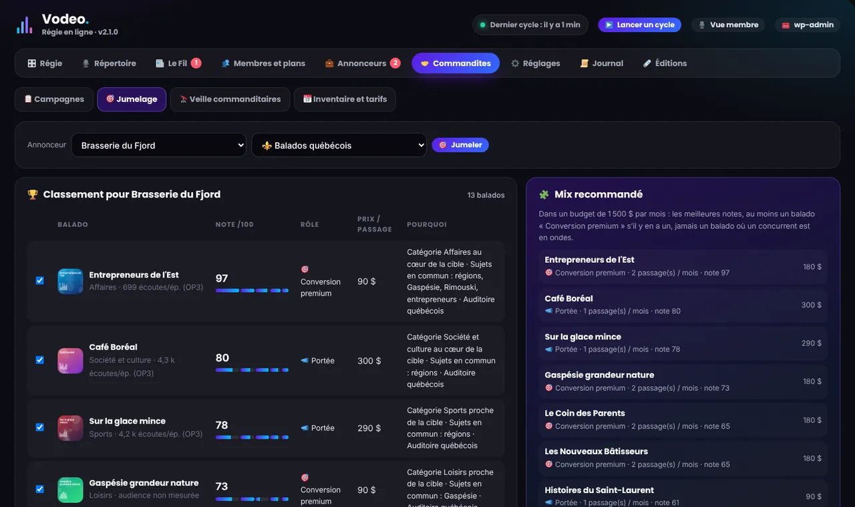This screenshot has height=507, width=855.
Task: Click the score bar under note 97
Action: pos(252,291)
